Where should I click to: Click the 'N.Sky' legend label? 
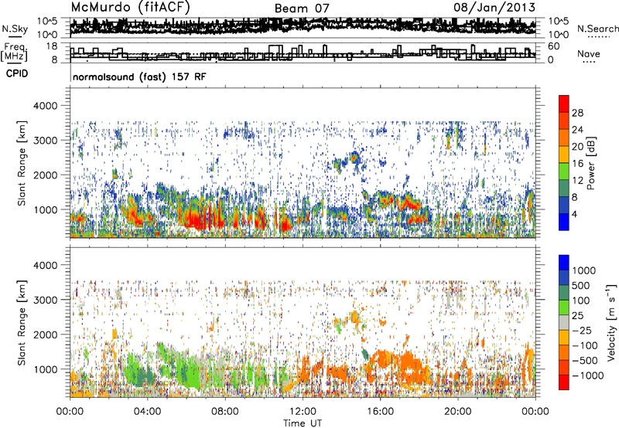(x=15, y=29)
